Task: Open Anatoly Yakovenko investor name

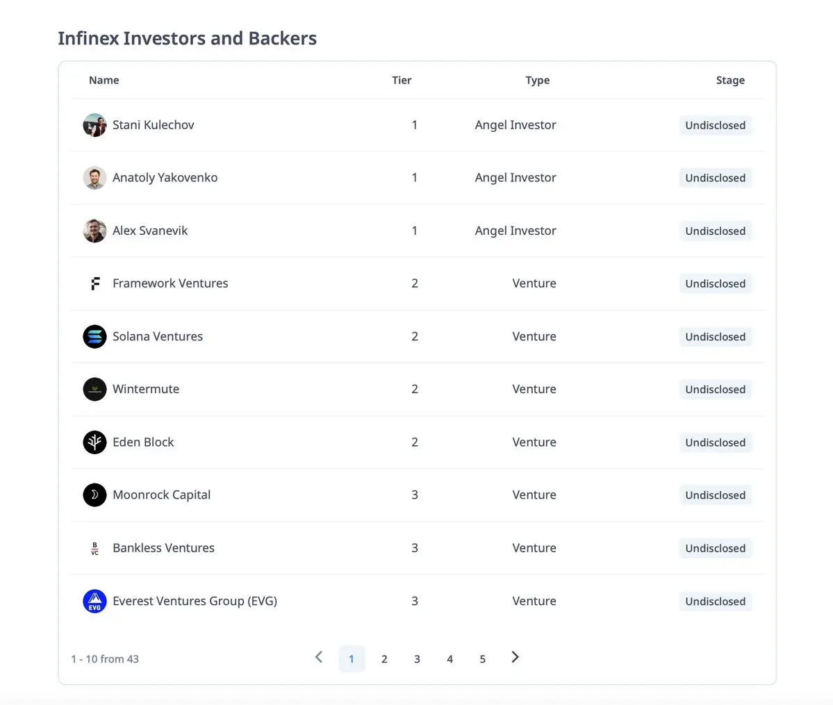Action: (x=165, y=177)
